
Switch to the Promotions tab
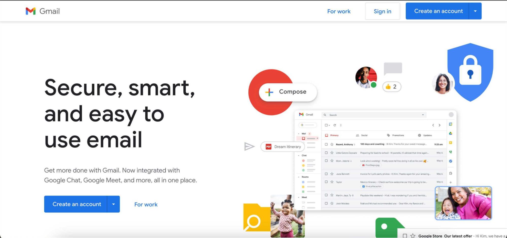(398, 135)
